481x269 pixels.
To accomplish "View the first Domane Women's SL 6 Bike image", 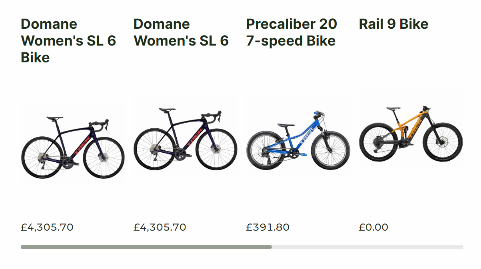I will [72, 143].
